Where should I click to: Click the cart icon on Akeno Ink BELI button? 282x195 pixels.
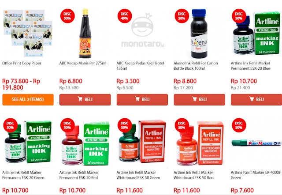click(x=194, y=99)
